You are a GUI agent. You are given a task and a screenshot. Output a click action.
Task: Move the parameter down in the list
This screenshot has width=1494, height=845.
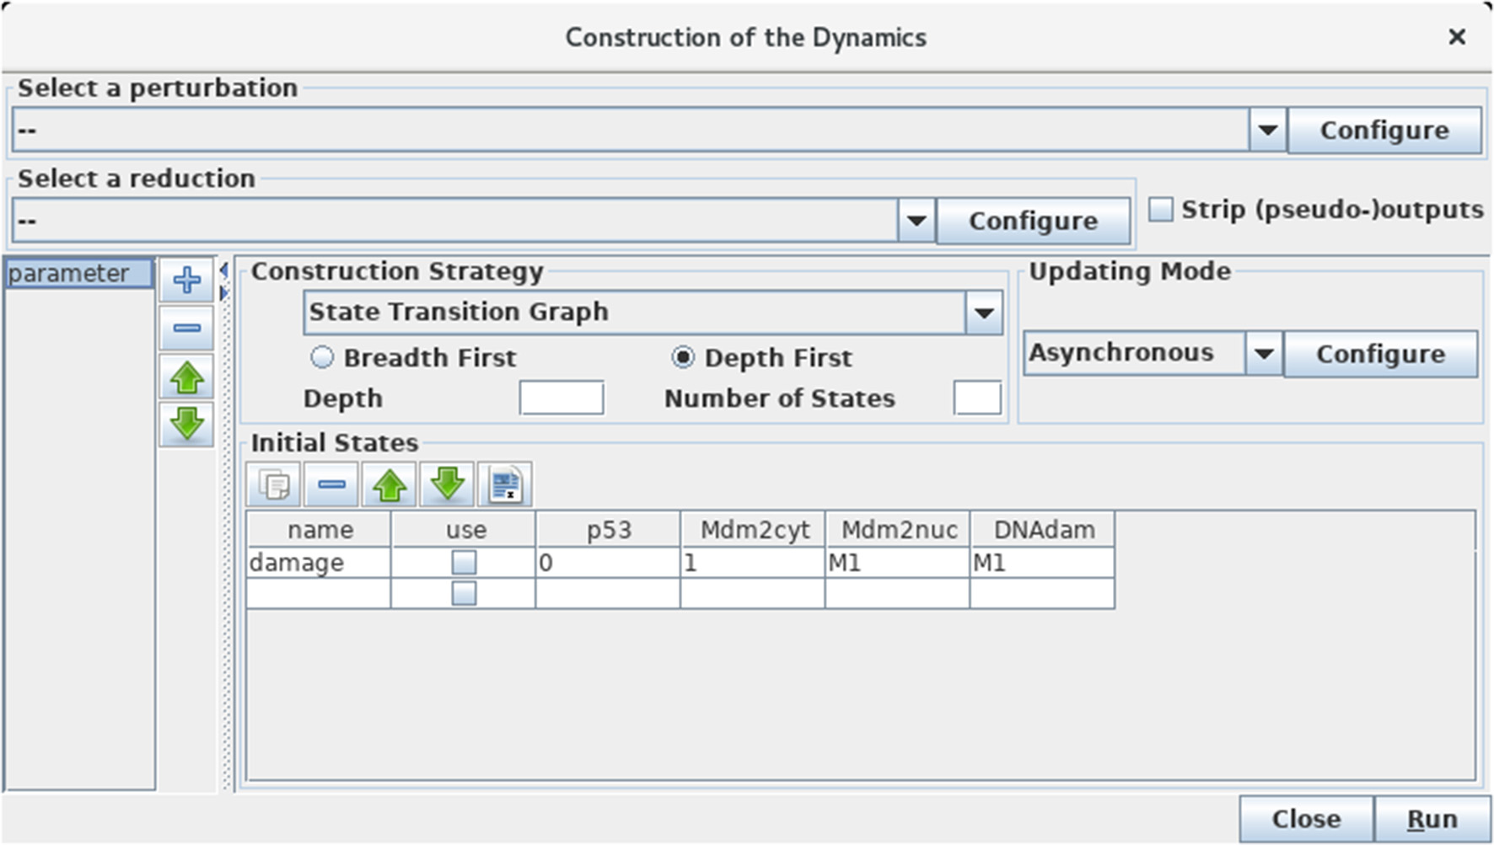pyautogui.click(x=186, y=424)
